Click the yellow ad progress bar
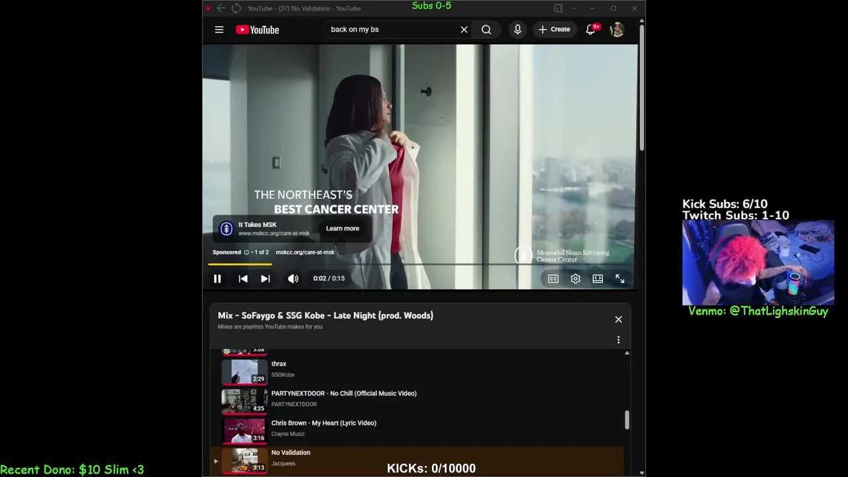This screenshot has width=848, height=477. coord(240,264)
